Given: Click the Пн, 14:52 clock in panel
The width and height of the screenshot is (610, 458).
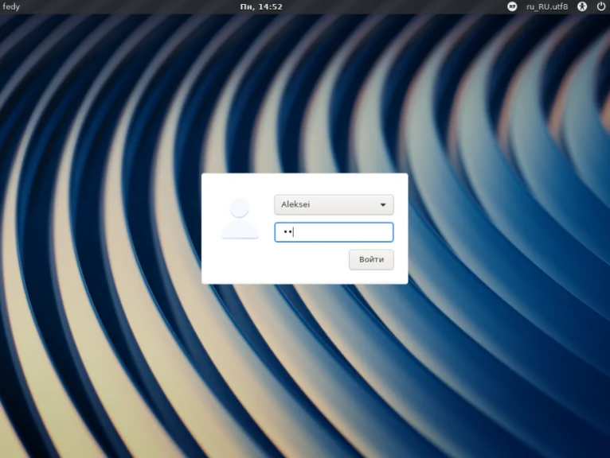Looking at the screenshot, I should pos(261,6).
